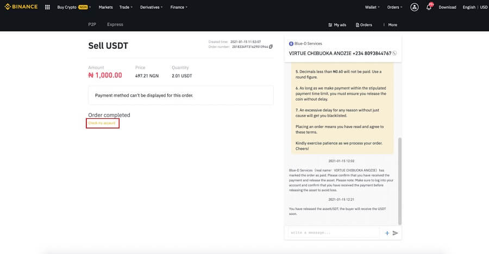Click the order number value

pos(250,47)
